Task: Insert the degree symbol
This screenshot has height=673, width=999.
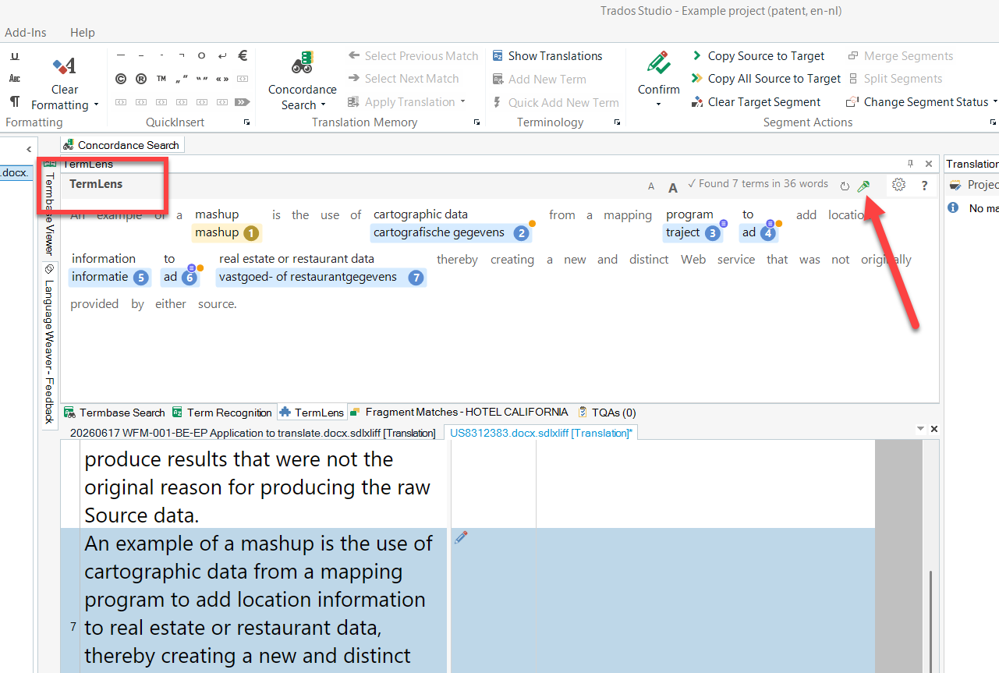Action: point(202,55)
